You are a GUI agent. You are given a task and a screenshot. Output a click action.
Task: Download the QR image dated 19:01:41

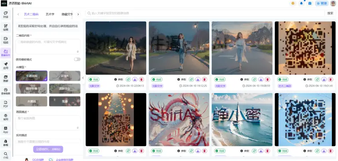[x=324, y=79]
